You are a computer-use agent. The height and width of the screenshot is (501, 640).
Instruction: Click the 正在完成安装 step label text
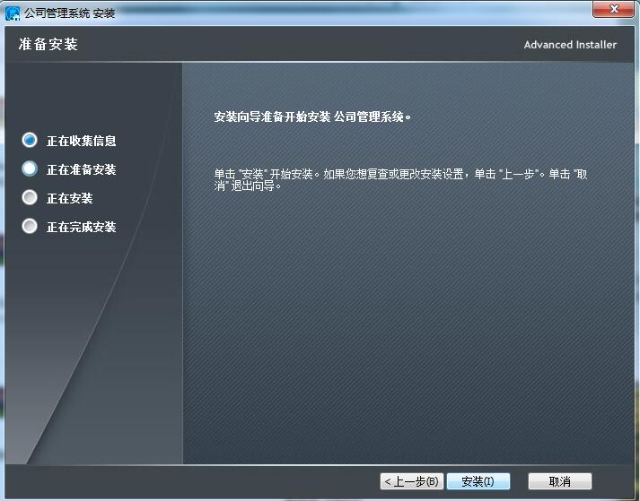(x=81, y=227)
